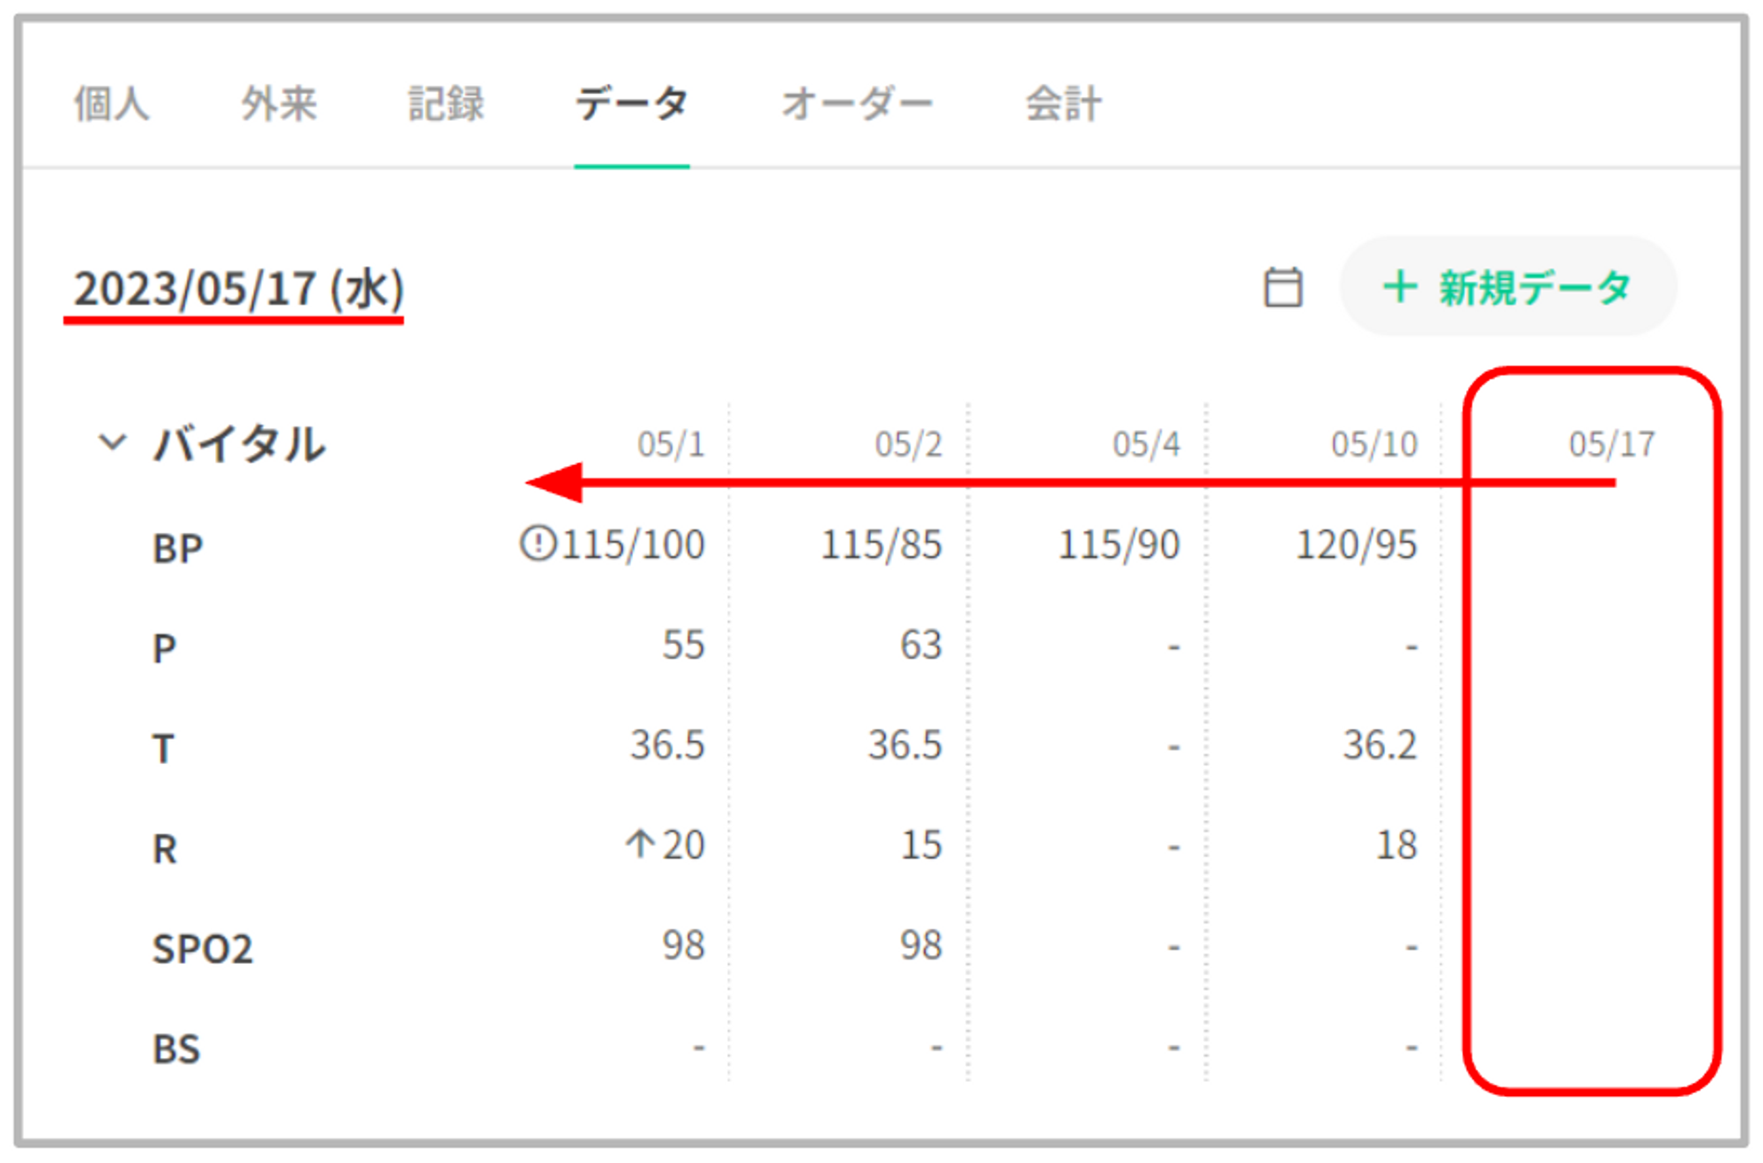Switch to the 個人 tab

(111, 104)
